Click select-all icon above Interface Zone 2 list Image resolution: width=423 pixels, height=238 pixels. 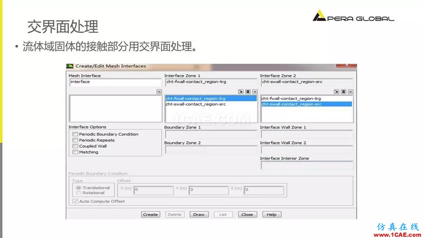343,92
